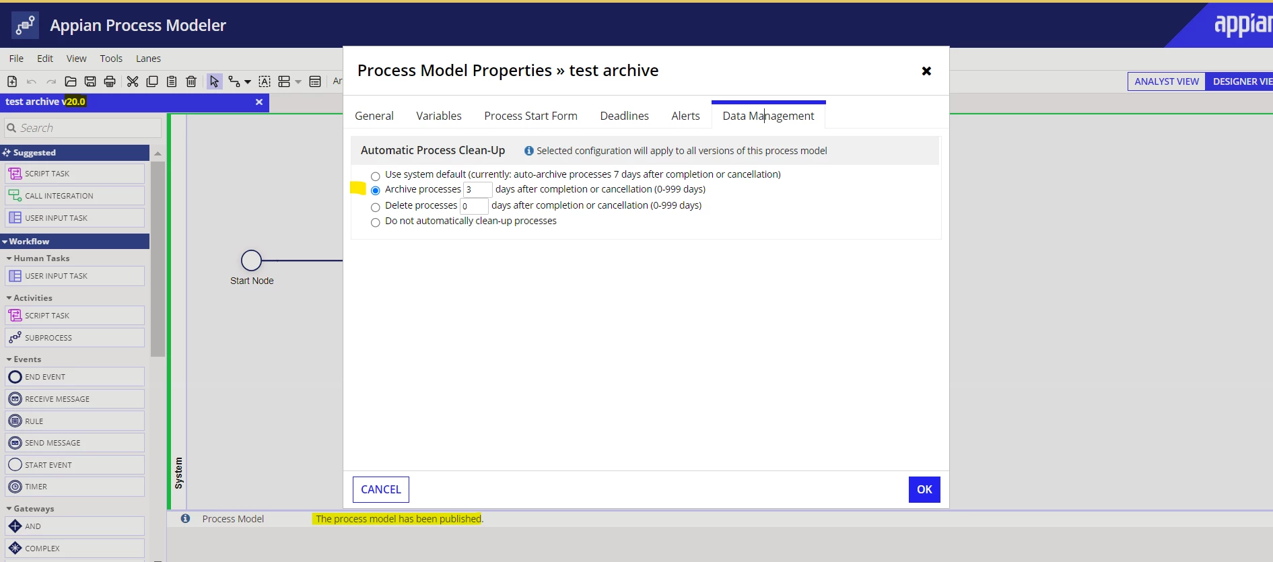Click the open folder icon
Viewport: 1273px width, 562px height.
tap(71, 81)
